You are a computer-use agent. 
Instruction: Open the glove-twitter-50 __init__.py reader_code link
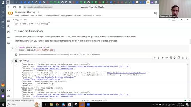[x=83, y=94]
